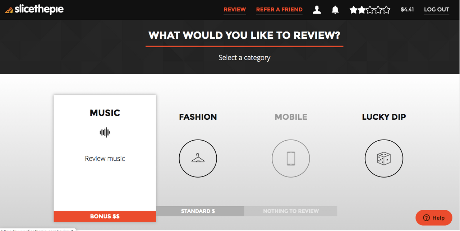Click the Nothing to Review label
Image resolution: width=460 pixels, height=231 pixels.
coord(291,211)
